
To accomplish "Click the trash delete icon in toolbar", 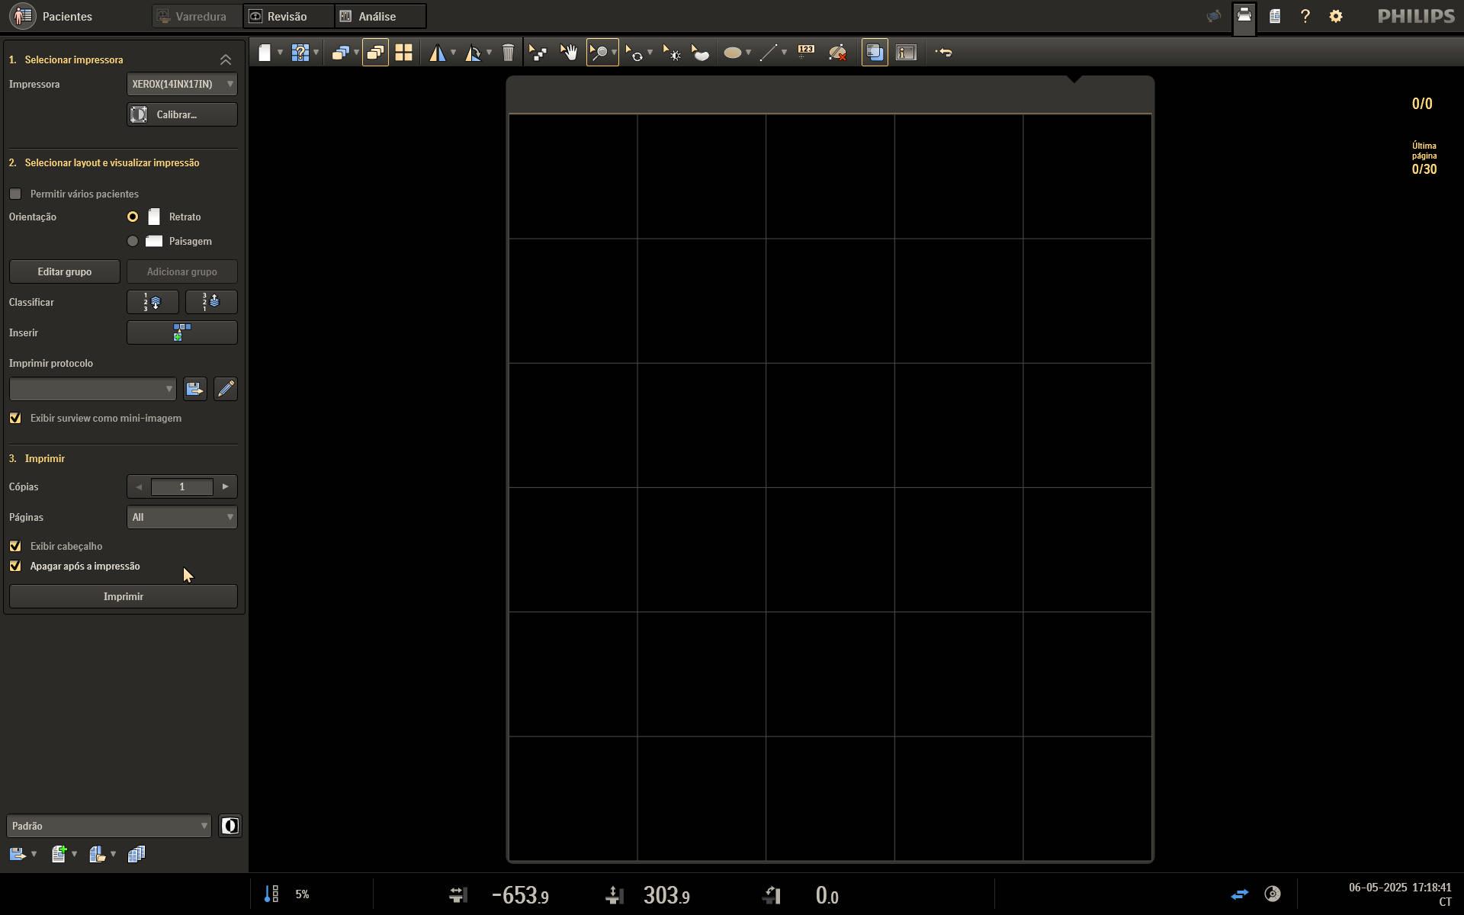I will coord(509,53).
